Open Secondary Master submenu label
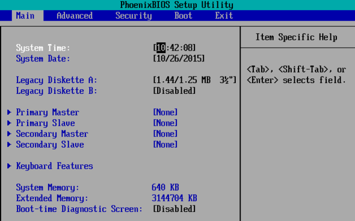The width and height of the screenshot is (355, 221). click(52, 134)
